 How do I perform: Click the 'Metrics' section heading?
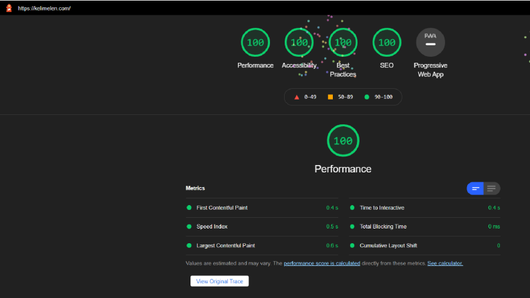(x=195, y=188)
